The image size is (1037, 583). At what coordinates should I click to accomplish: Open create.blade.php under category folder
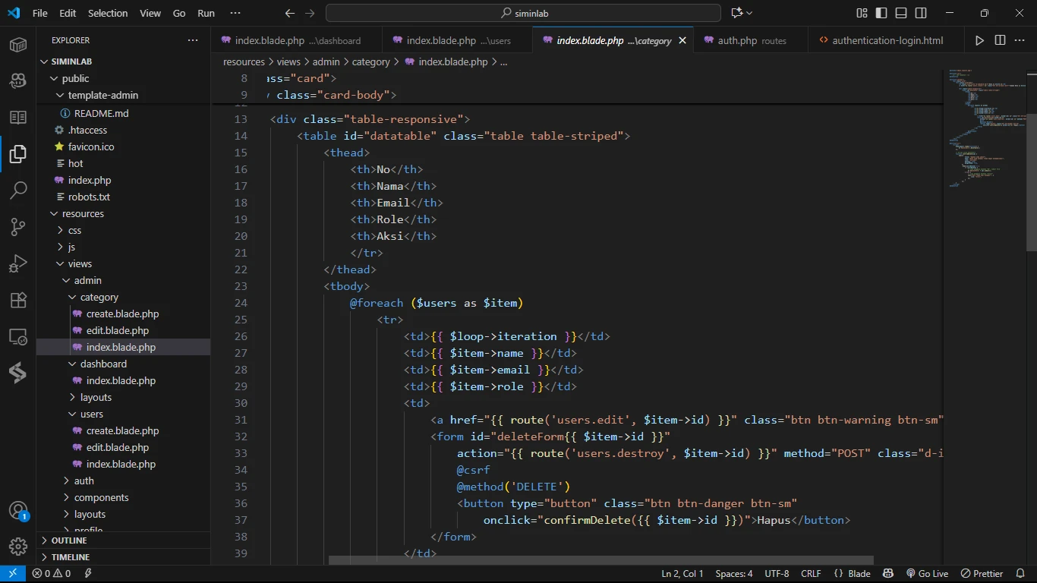click(x=122, y=314)
